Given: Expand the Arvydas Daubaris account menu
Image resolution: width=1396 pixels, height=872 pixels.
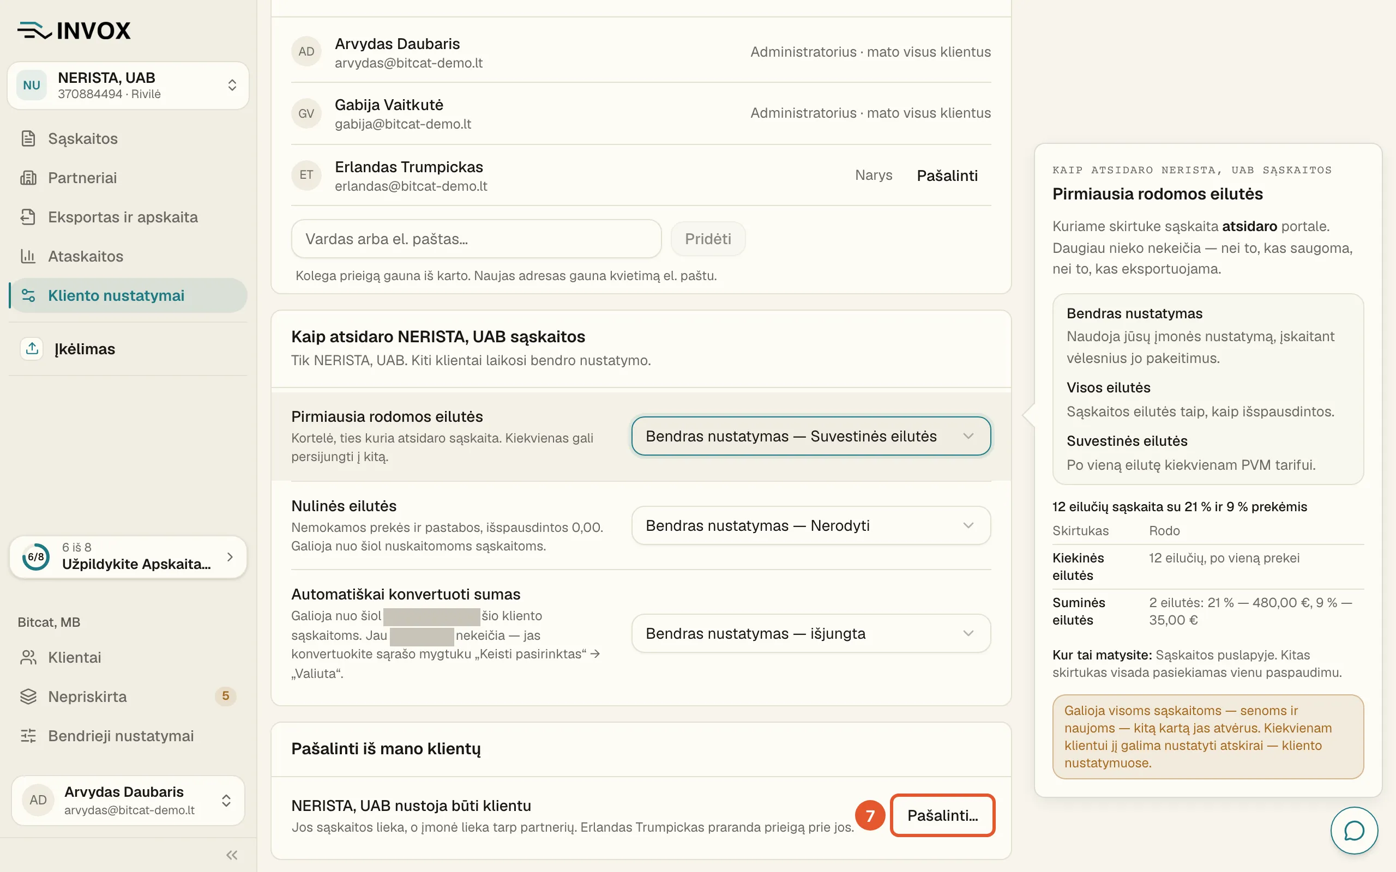Looking at the screenshot, I should [128, 801].
